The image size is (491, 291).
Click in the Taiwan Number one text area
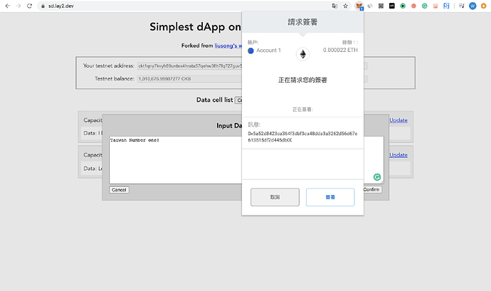pos(175,160)
